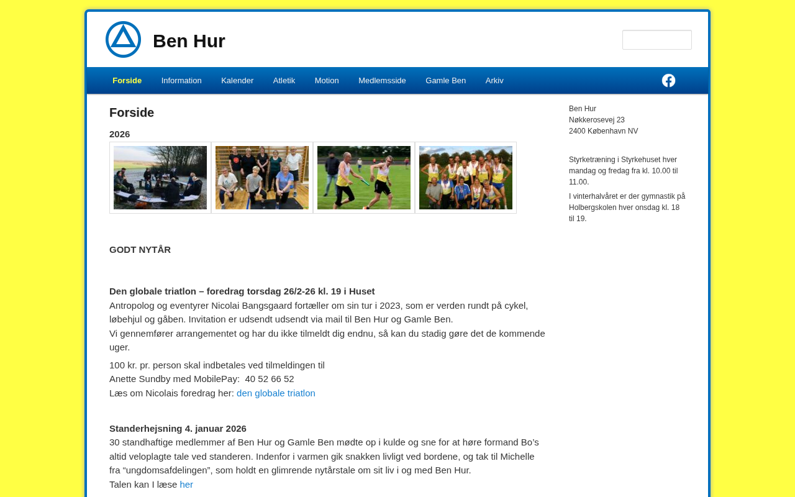Open the Gamle Ben menu

(x=445, y=81)
